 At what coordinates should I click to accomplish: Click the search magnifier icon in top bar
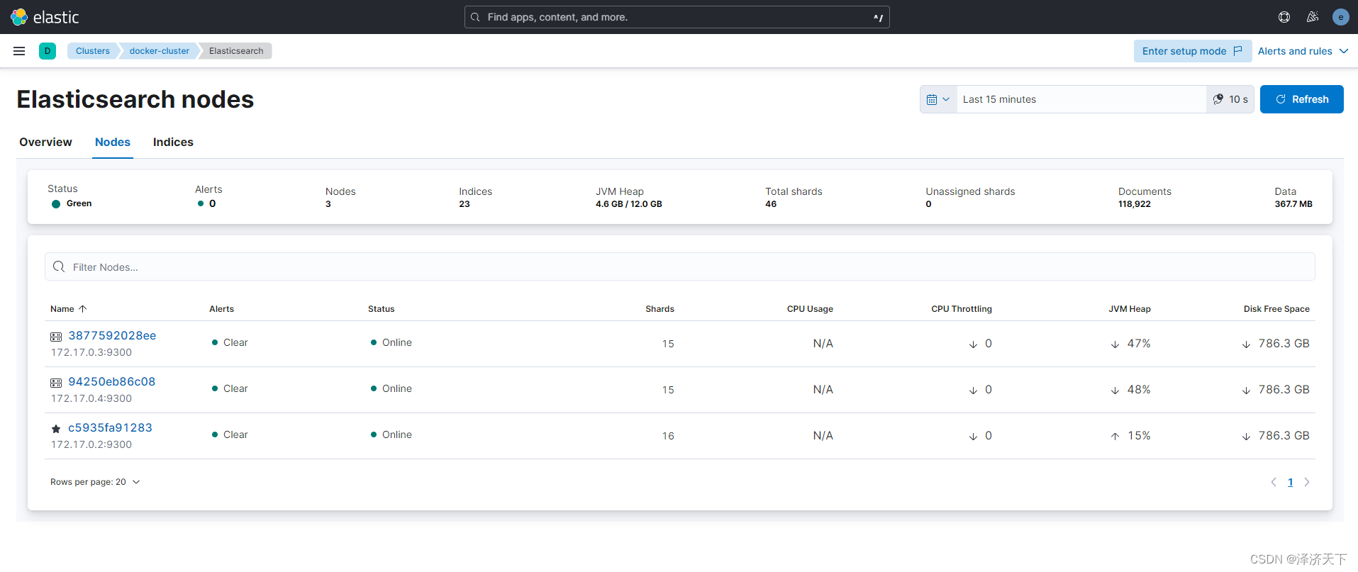click(x=475, y=17)
